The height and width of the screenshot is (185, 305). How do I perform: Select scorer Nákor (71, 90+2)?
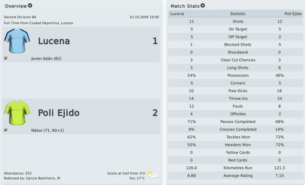pos(48,130)
